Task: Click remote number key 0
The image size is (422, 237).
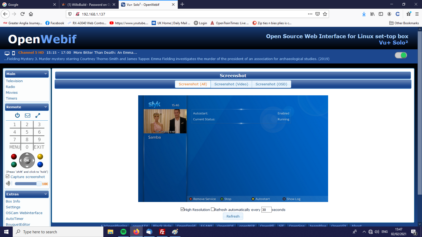Action: 27,147
